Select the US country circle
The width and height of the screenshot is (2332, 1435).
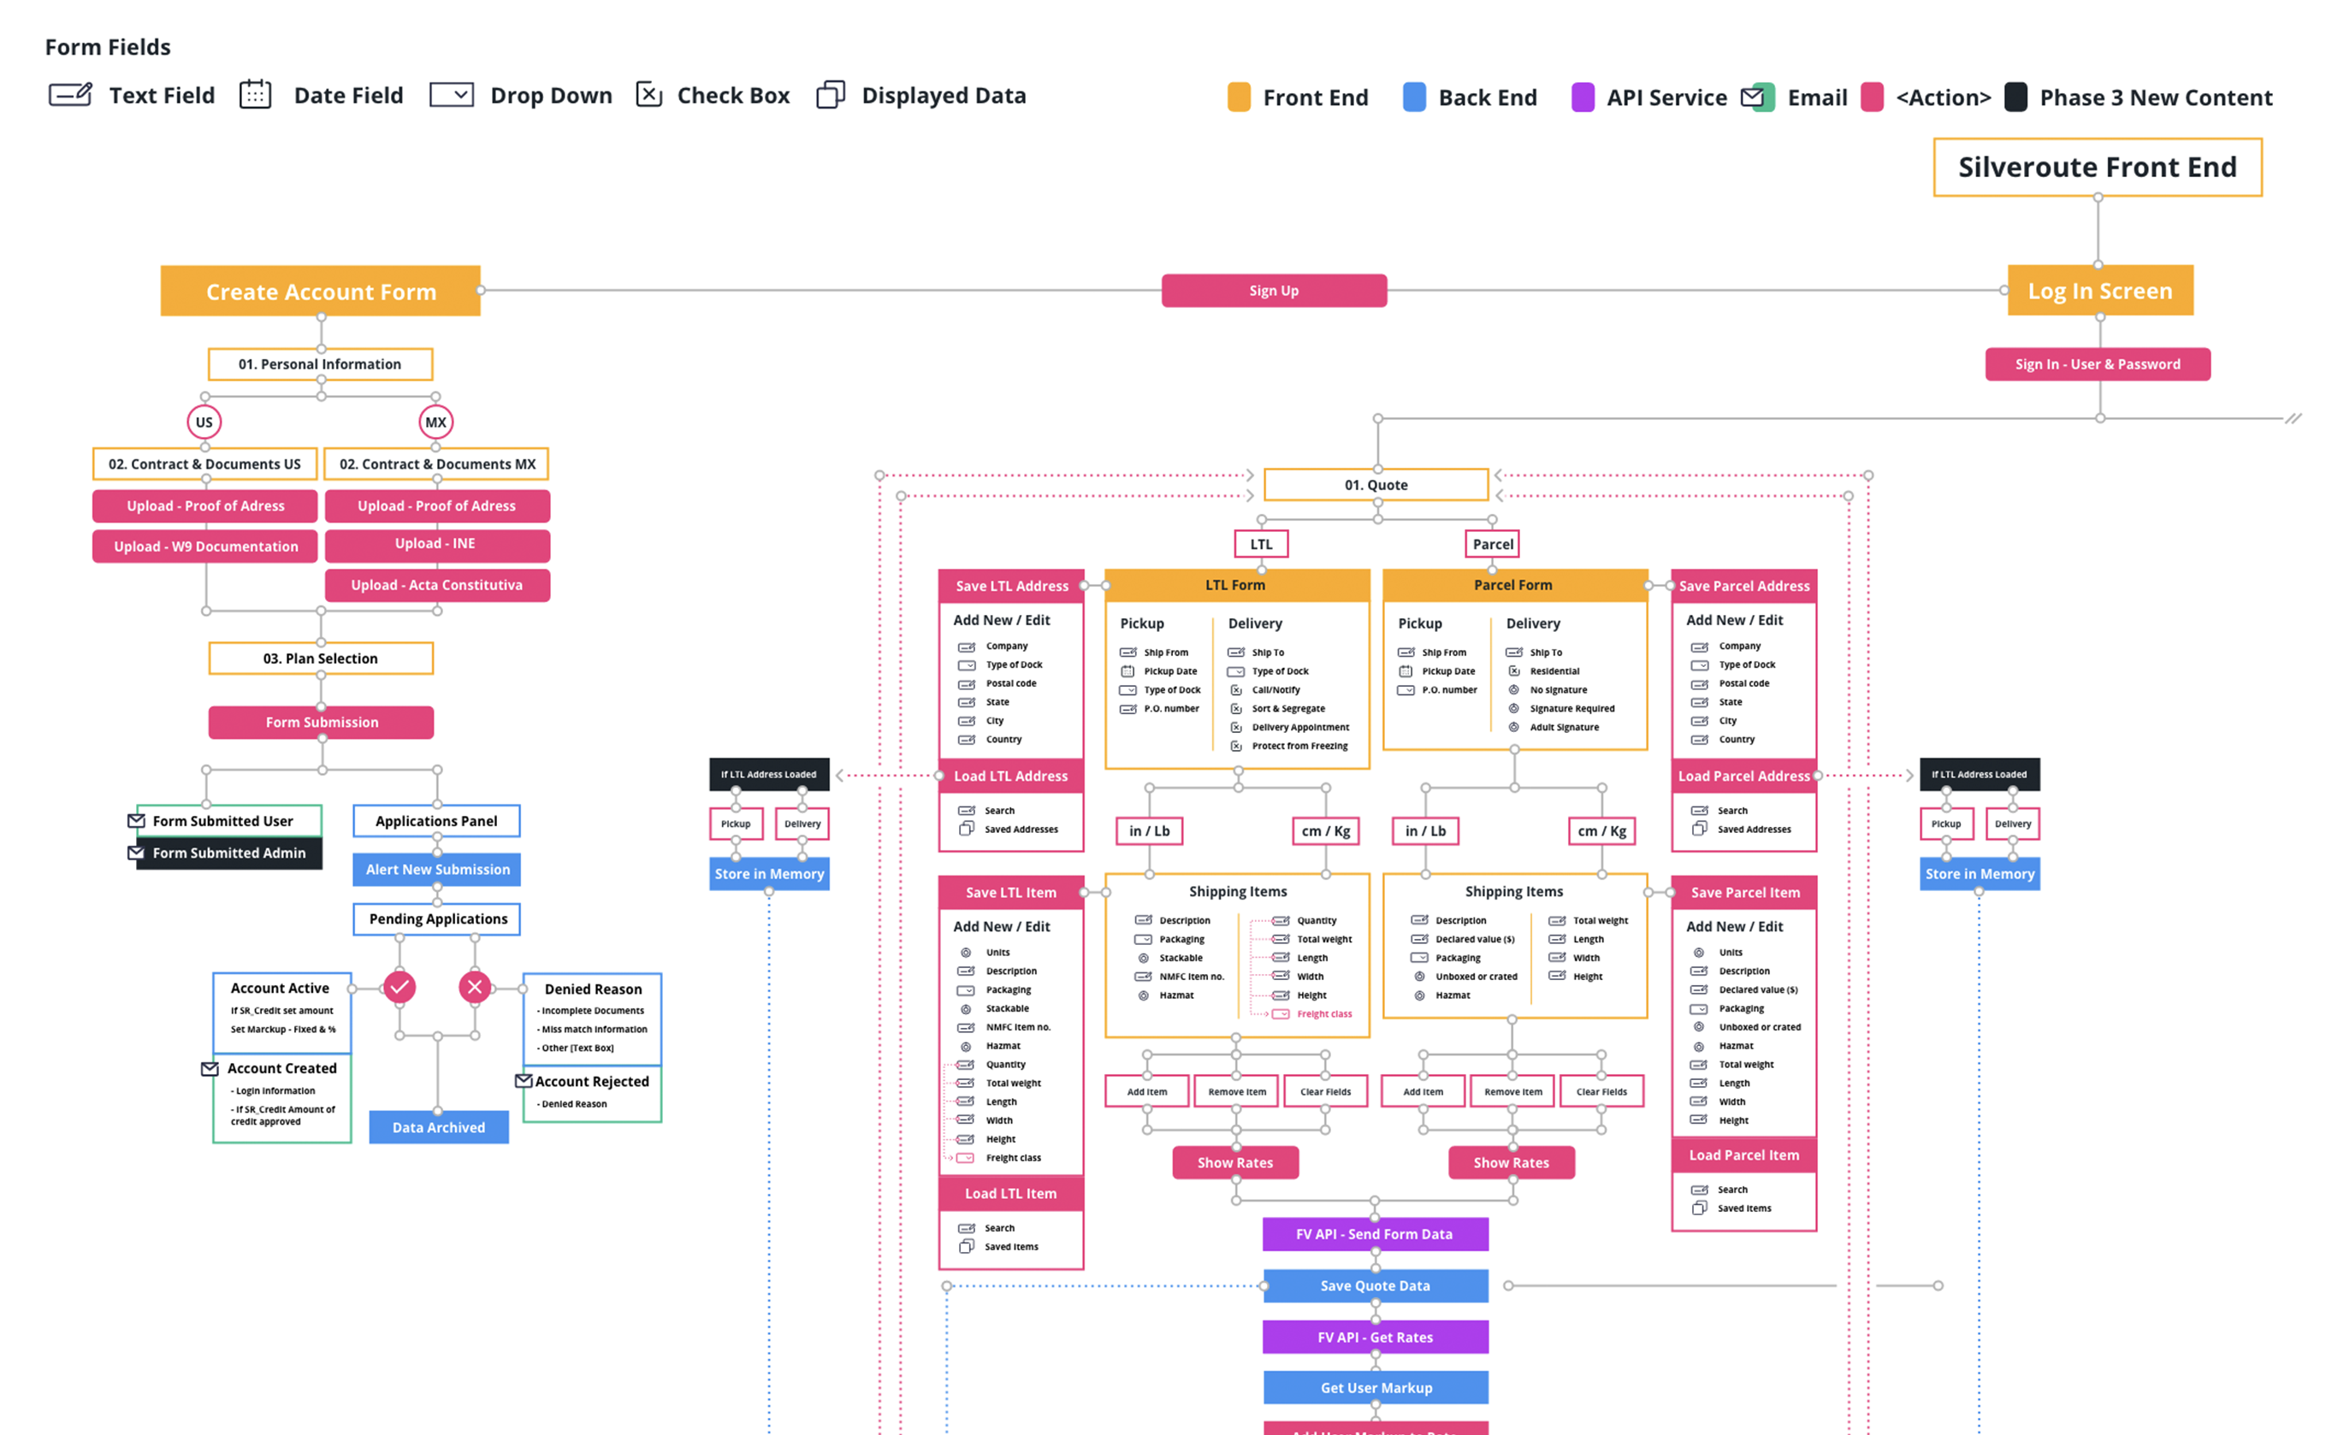204,422
